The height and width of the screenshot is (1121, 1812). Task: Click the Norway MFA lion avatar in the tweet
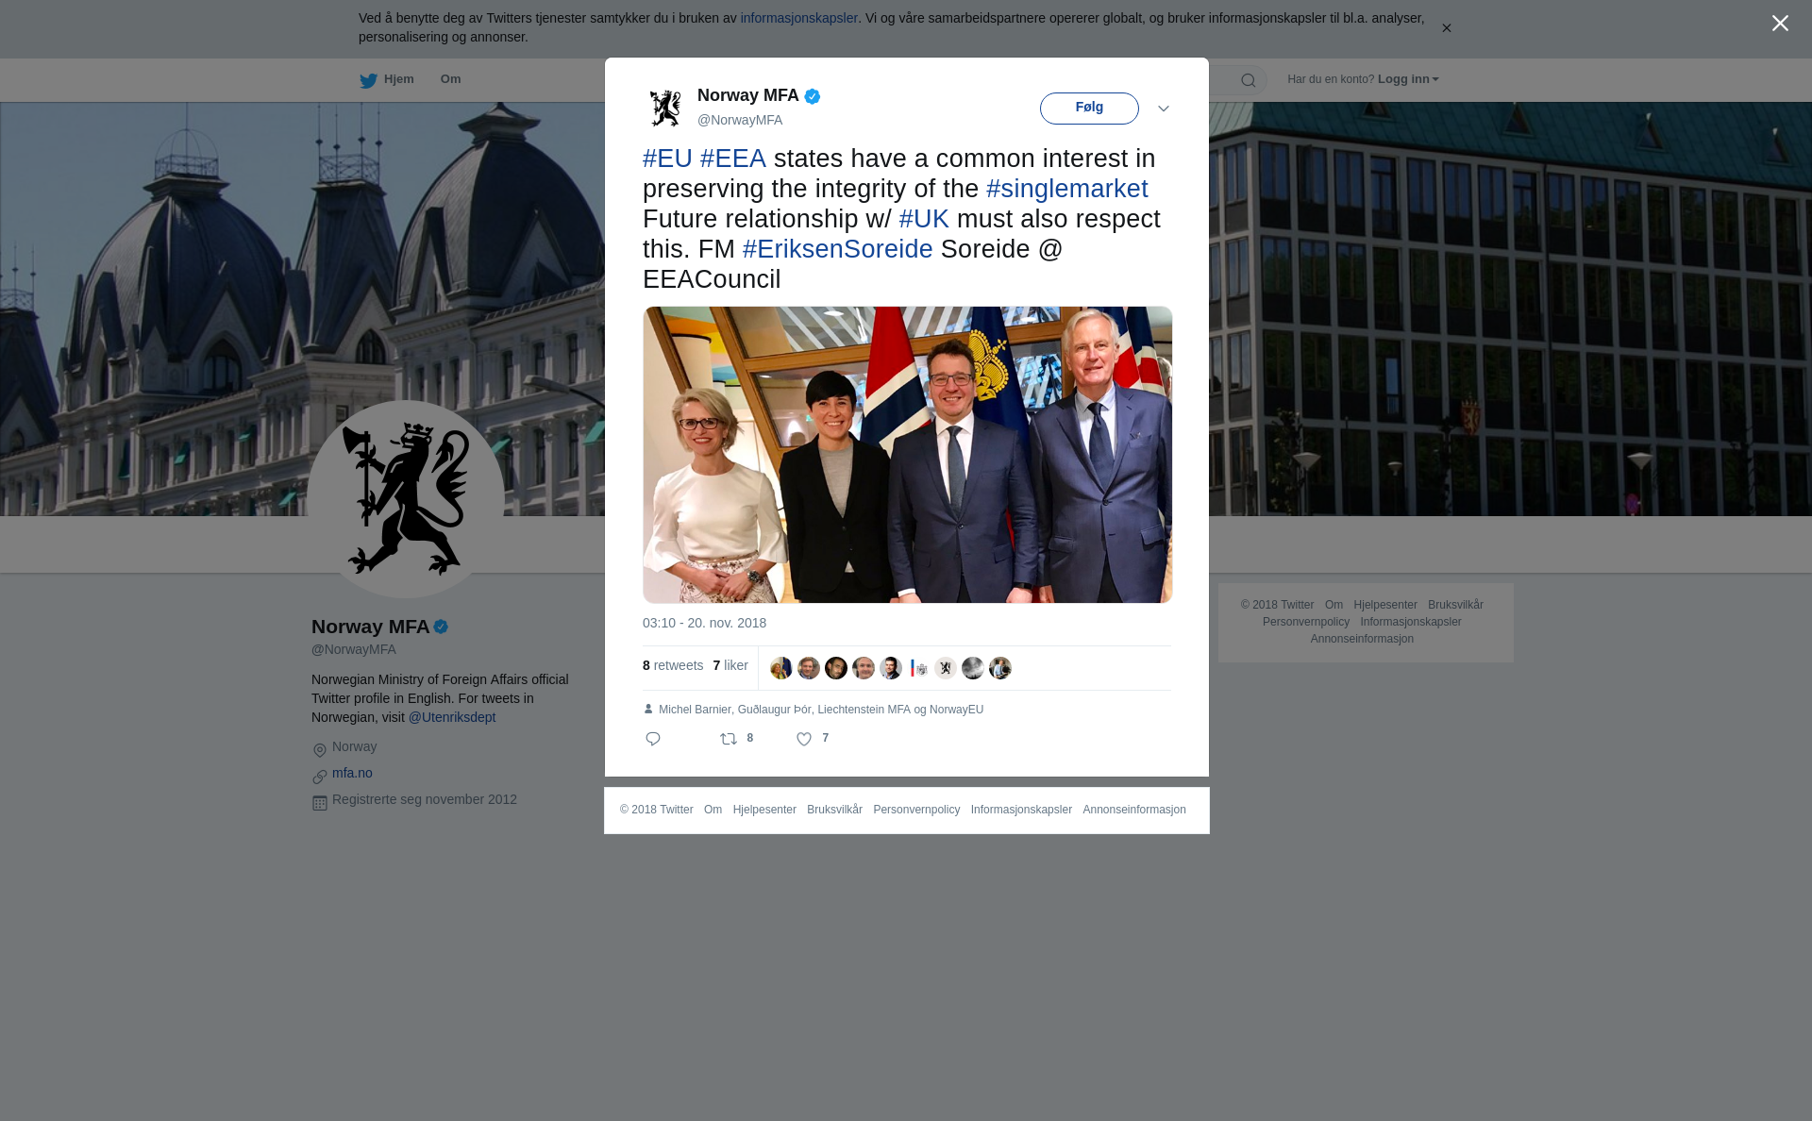coord(665,108)
